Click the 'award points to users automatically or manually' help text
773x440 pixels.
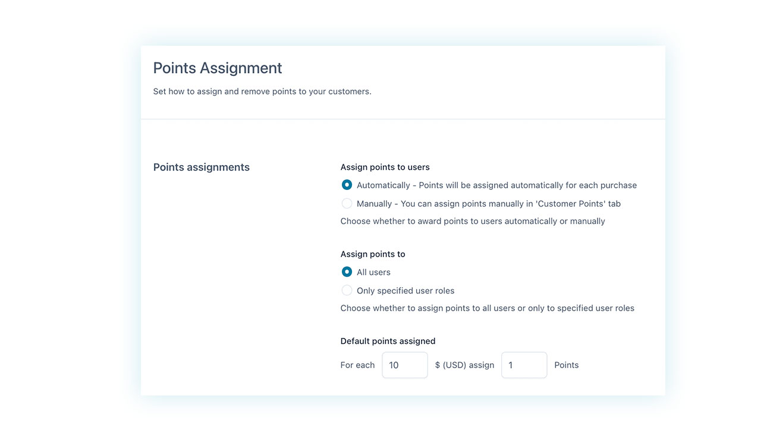(x=473, y=221)
